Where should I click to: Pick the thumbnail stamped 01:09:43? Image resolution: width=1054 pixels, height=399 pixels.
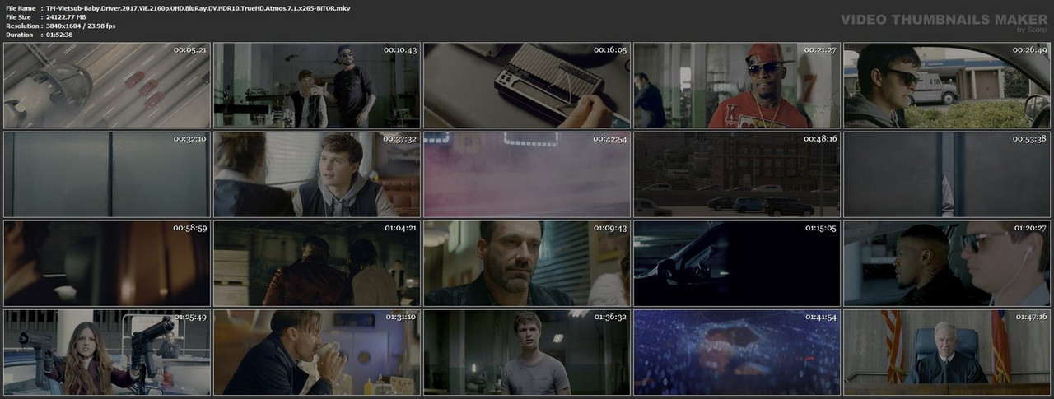coord(527,263)
